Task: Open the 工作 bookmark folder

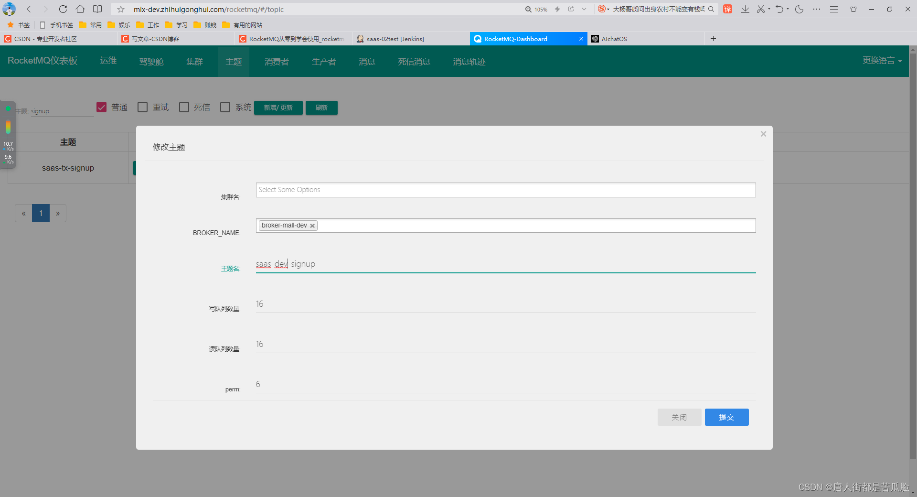Action: coord(148,25)
